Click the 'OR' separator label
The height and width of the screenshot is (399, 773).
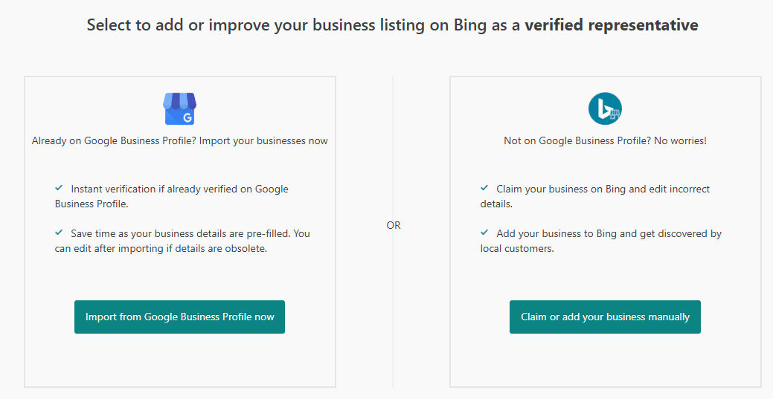394,225
